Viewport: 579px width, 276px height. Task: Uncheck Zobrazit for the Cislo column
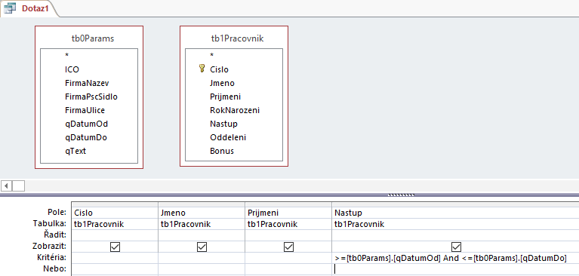click(115, 247)
